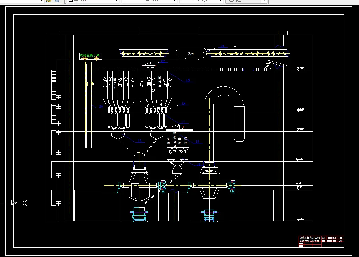This screenshot has height=257, width=359.
Task: Click the elevation mark 20.145
Action: pyautogui.click(x=300, y=159)
